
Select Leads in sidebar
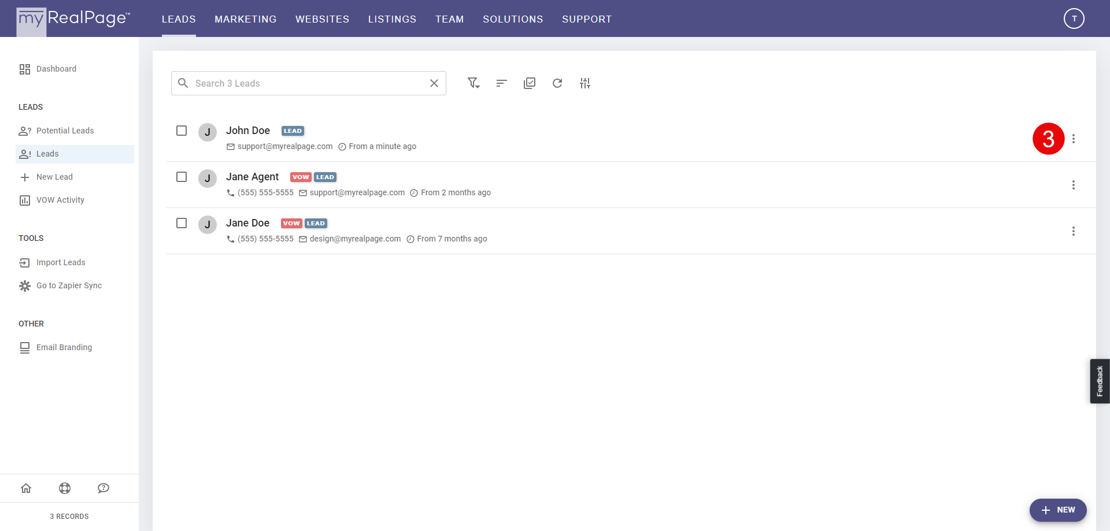pos(75,154)
